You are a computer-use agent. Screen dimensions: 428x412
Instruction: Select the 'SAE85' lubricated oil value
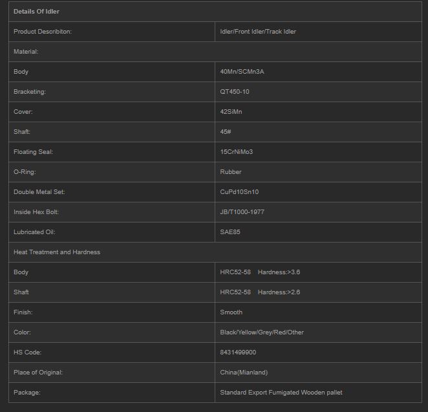click(230, 232)
